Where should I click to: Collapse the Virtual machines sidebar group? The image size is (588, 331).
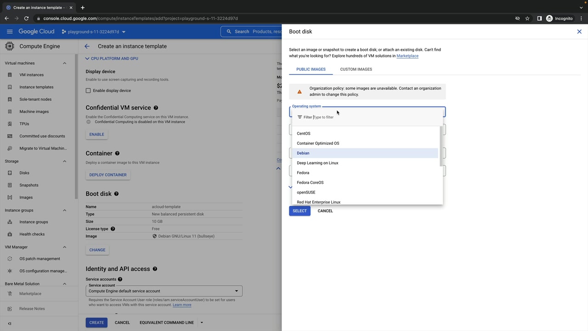tap(64, 63)
